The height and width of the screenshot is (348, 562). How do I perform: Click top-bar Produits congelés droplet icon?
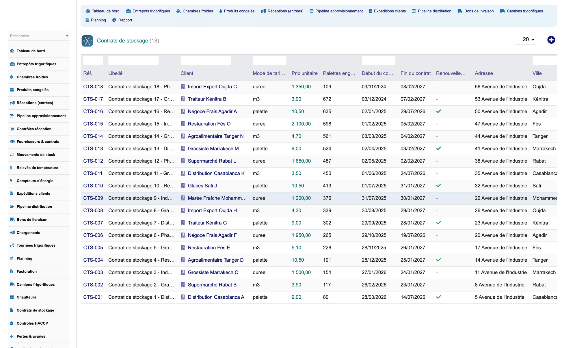[x=221, y=11]
